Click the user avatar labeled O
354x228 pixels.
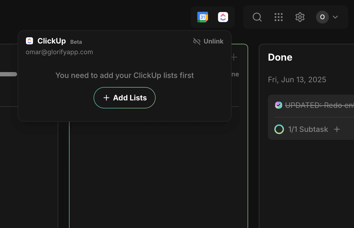point(322,17)
